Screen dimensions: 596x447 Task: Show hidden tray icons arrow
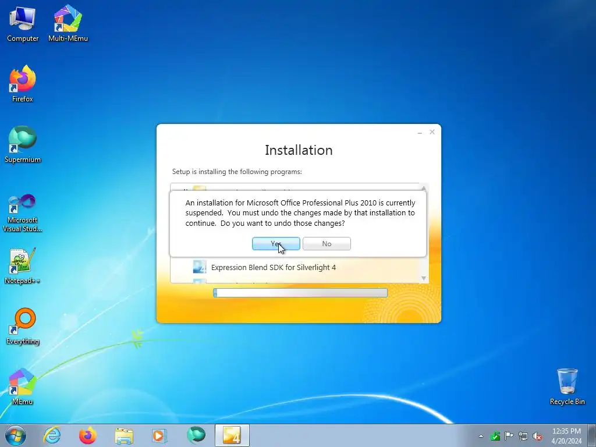click(x=481, y=436)
